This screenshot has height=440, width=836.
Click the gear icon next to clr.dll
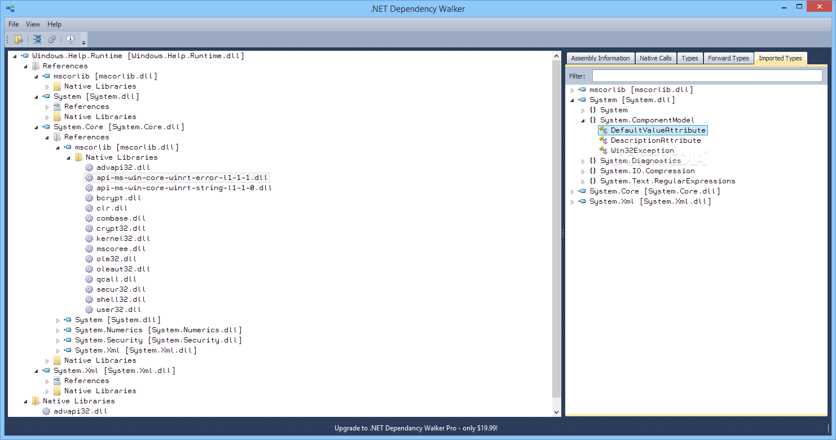coord(89,208)
